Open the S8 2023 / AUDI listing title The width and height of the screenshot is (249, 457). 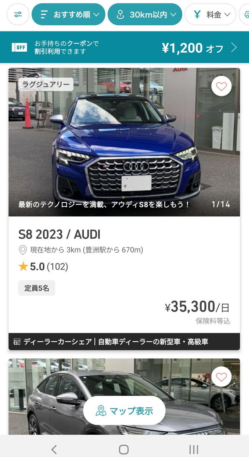coord(59,234)
